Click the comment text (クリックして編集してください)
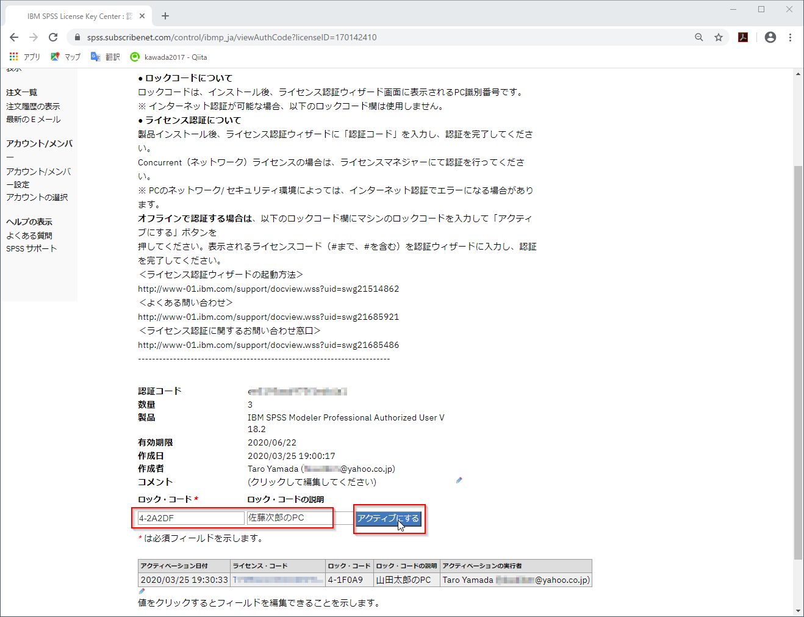The image size is (804, 617). pyautogui.click(x=312, y=482)
